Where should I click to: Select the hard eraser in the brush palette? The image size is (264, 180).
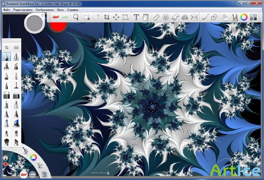coord(6,95)
